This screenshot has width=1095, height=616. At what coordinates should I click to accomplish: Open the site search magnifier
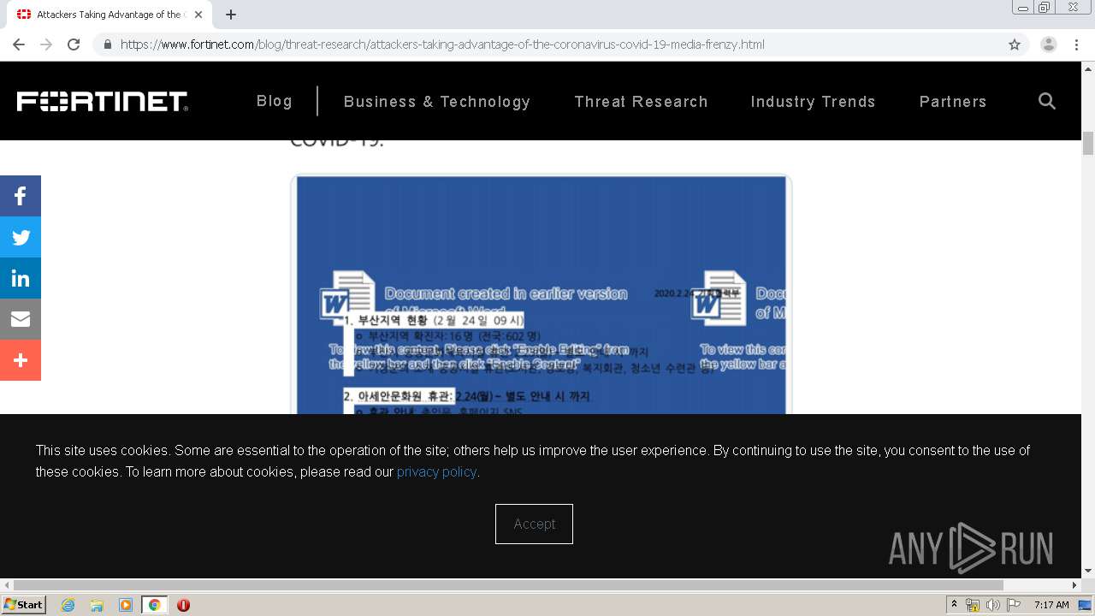click(x=1046, y=101)
